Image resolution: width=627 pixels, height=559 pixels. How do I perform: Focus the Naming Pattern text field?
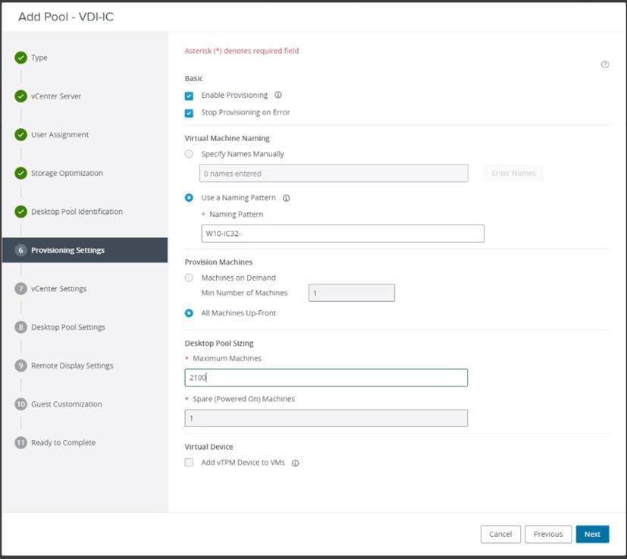click(x=342, y=234)
